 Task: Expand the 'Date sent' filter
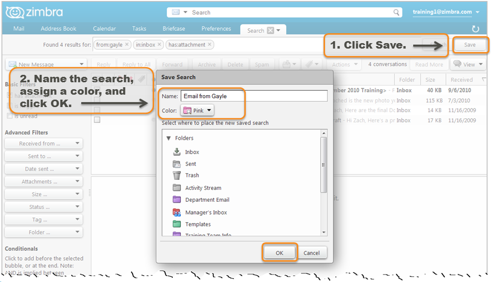pyautogui.click(x=44, y=169)
